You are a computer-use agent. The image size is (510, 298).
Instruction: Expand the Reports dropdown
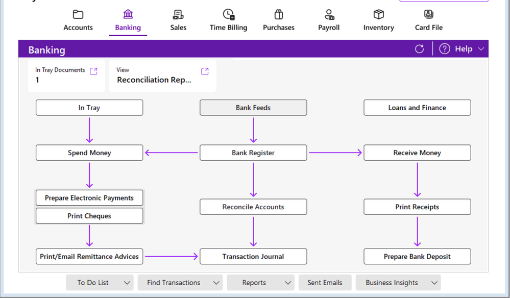click(x=287, y=283)
